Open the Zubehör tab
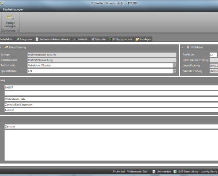This screenshot has height=176, width=218. click(81, 39)
